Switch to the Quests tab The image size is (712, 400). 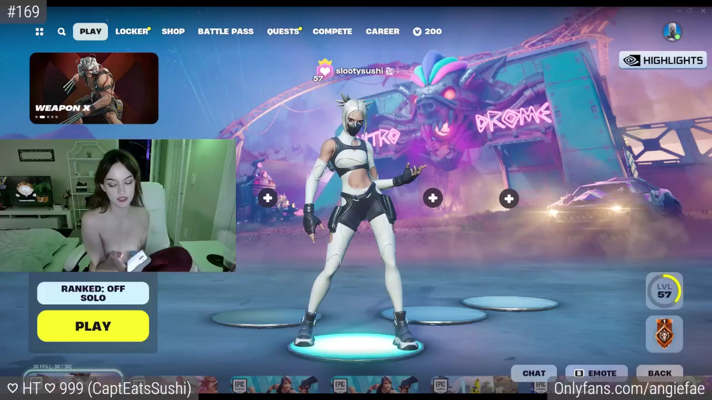click(x=284, y=31)
